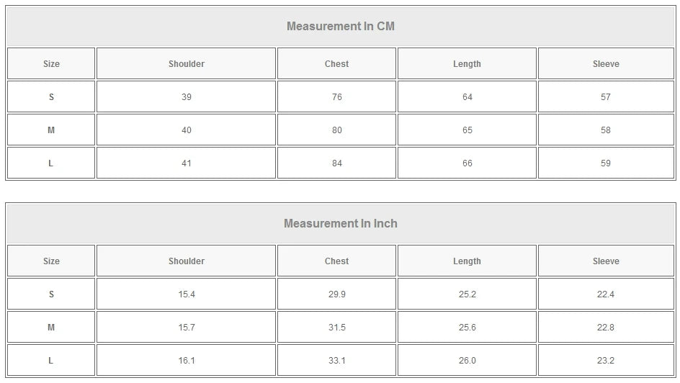Click size M row label in CM table
Screen dimensions: 680x383
pos(51,130)
